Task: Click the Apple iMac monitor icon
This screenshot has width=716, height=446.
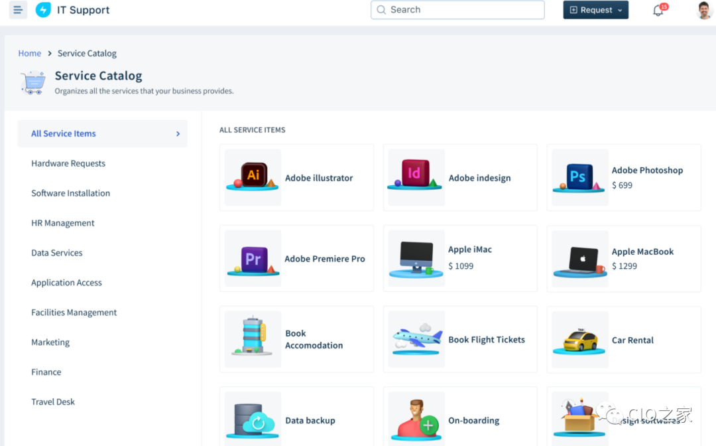Action: click(x=416, y=258)
